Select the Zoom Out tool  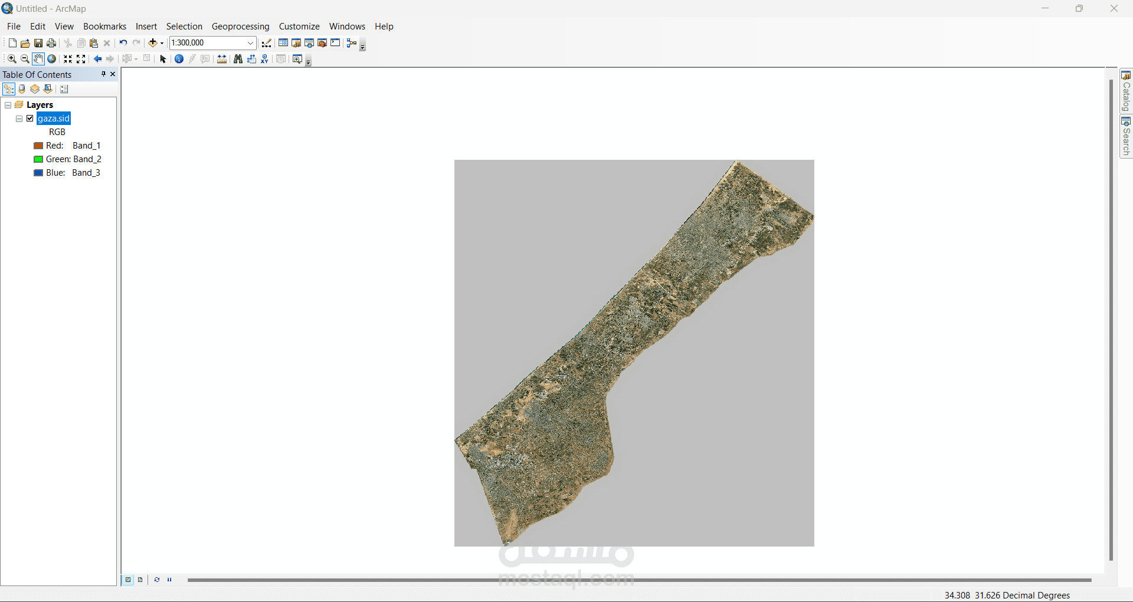25,59
